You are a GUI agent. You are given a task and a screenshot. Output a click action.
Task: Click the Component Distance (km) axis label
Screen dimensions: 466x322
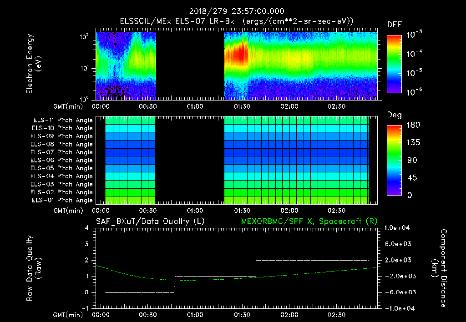[439, 268]
